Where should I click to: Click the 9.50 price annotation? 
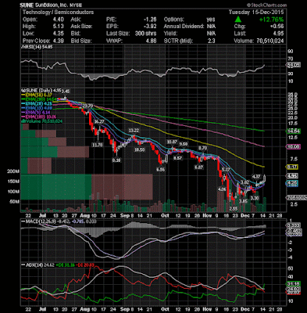(x=184, y=144)
